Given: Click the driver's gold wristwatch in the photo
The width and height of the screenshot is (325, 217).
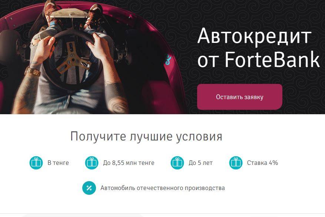Looking at the screenshot, I should point(33,71).
